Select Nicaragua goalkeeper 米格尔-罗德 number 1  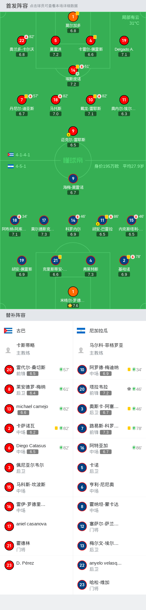(73, 292)
